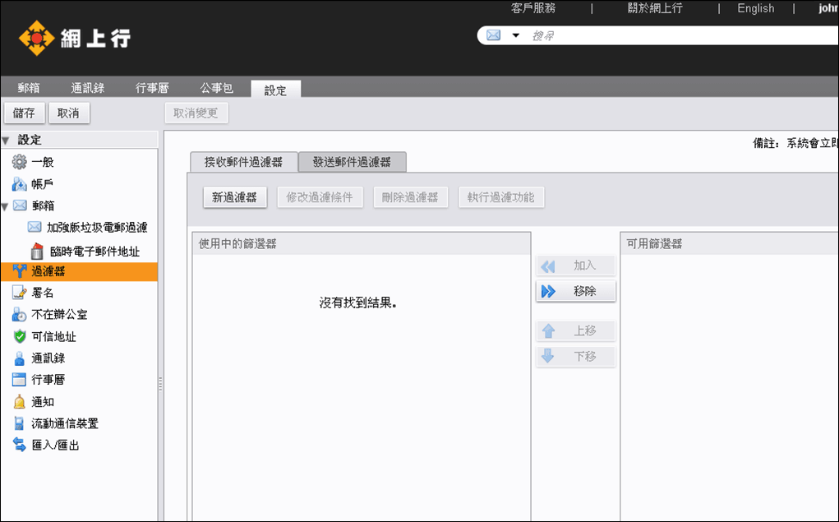Open 加強版垃圾電郵過濾 settings
The image size is (839, 522).
(x=97, y=227)
